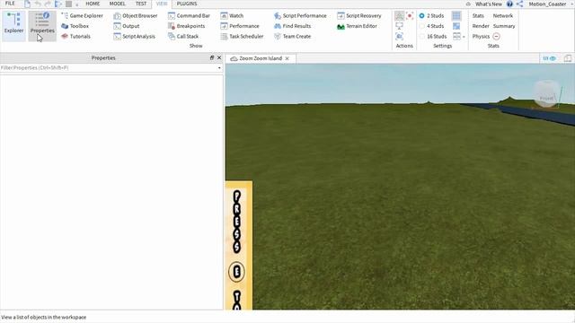The width and height of the screenshot is (575, 323).
Task: Click the new file icon in quick access
Action: (x=28, y=4)
